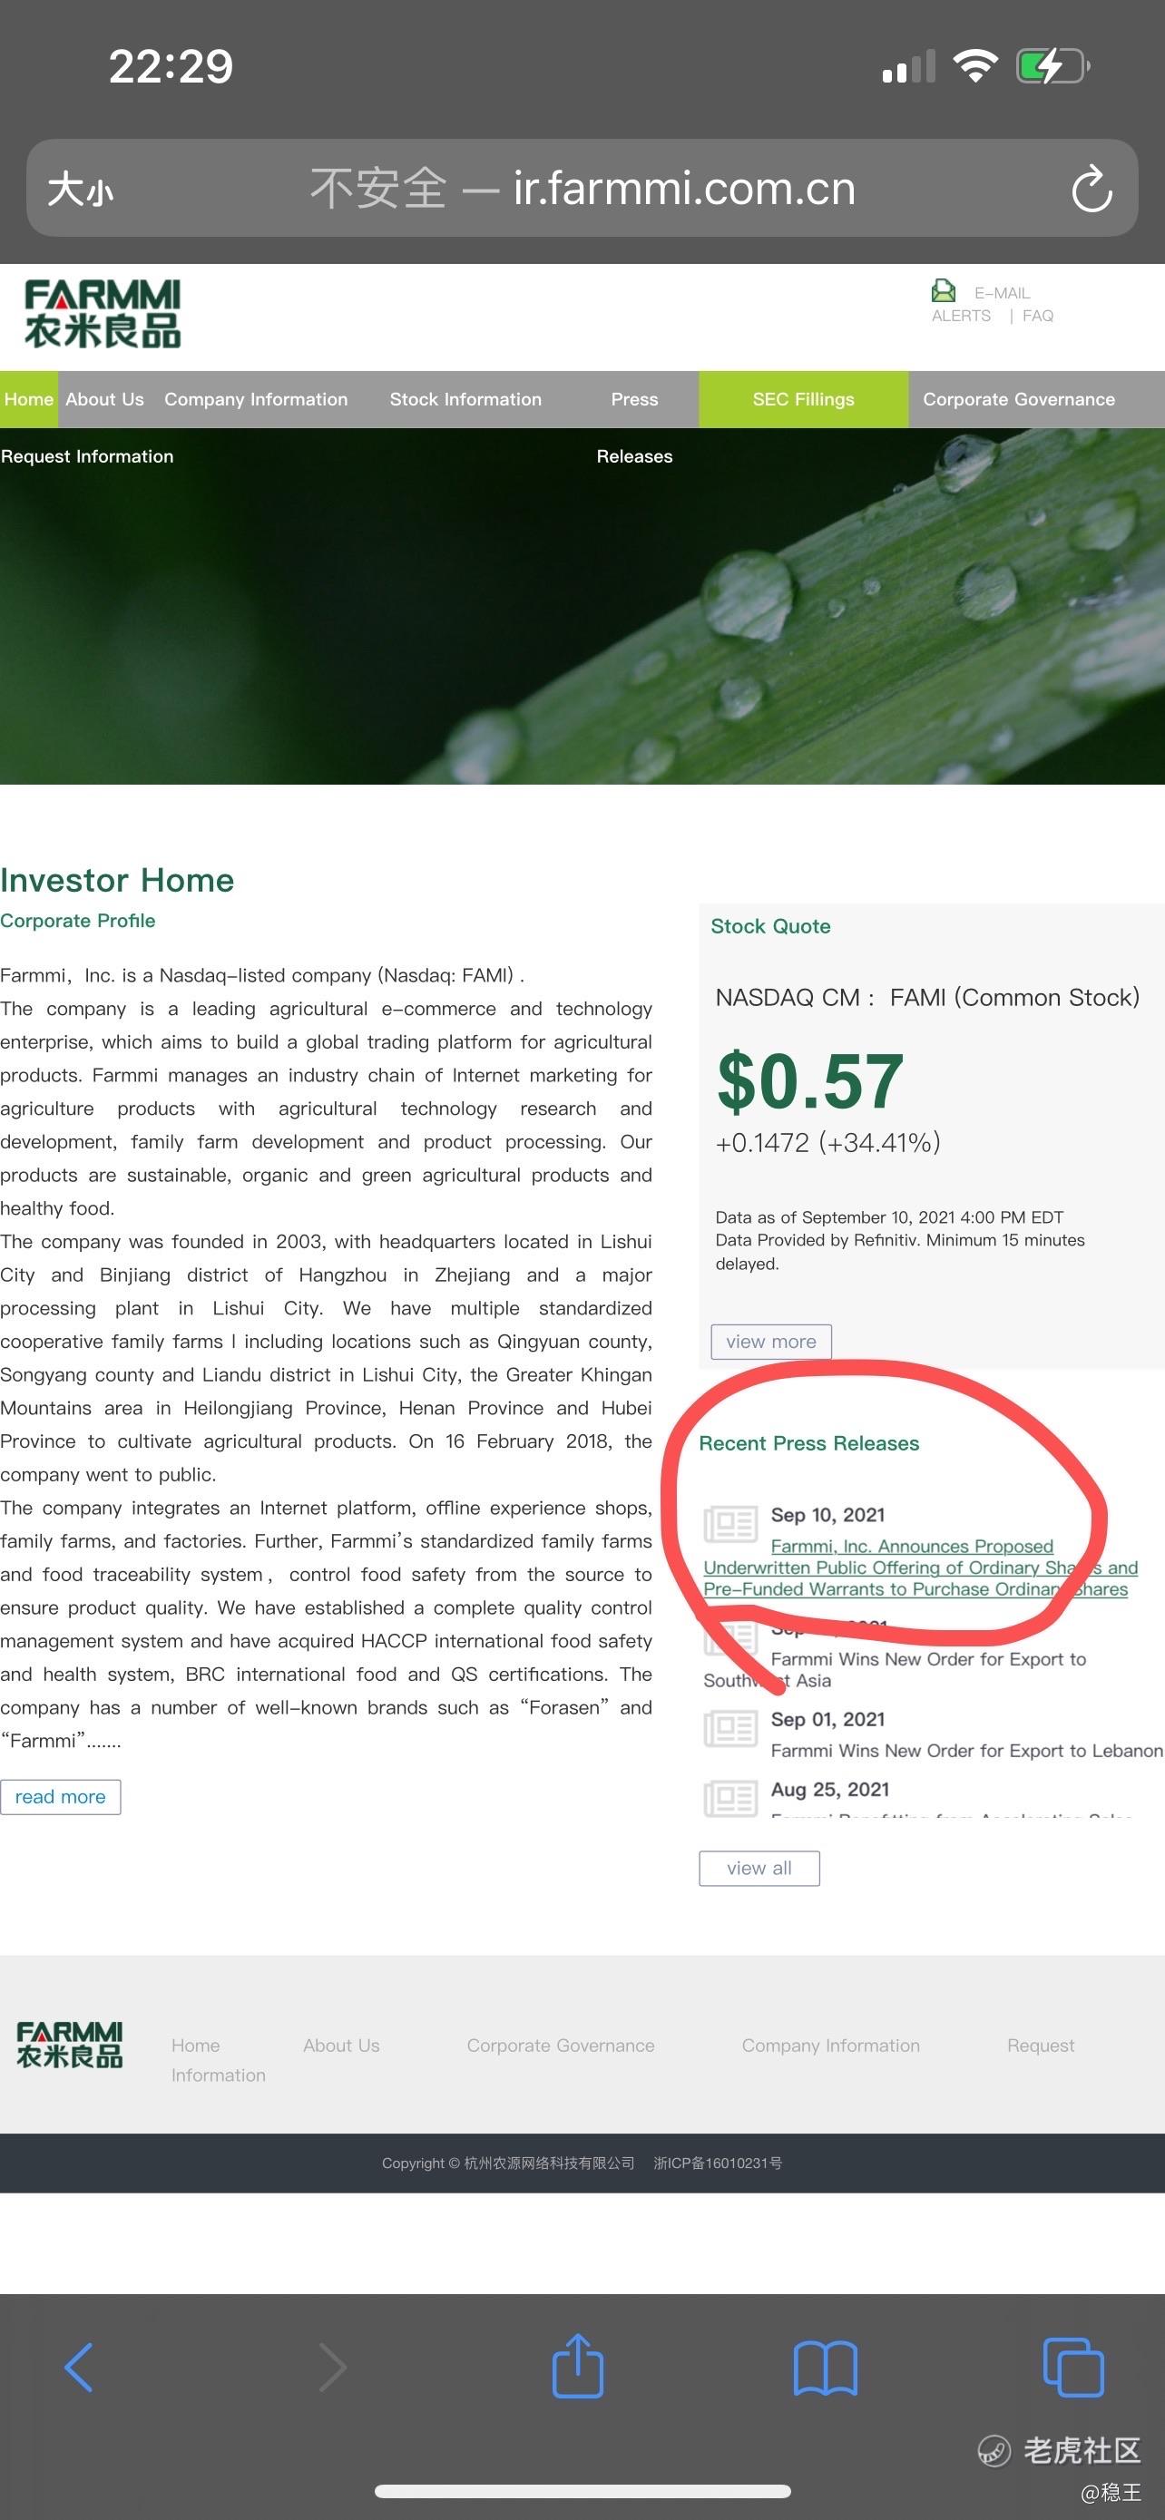Click "view all" press releases button
Viewport: 1165px width, 2520px height.
(759, 1868)
